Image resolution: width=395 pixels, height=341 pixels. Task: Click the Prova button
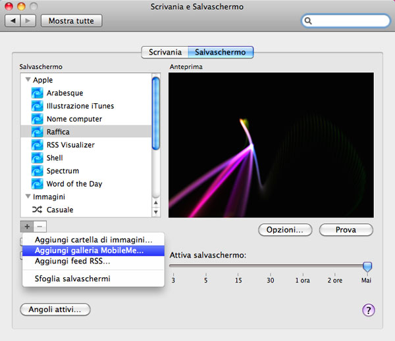(346, 229)
